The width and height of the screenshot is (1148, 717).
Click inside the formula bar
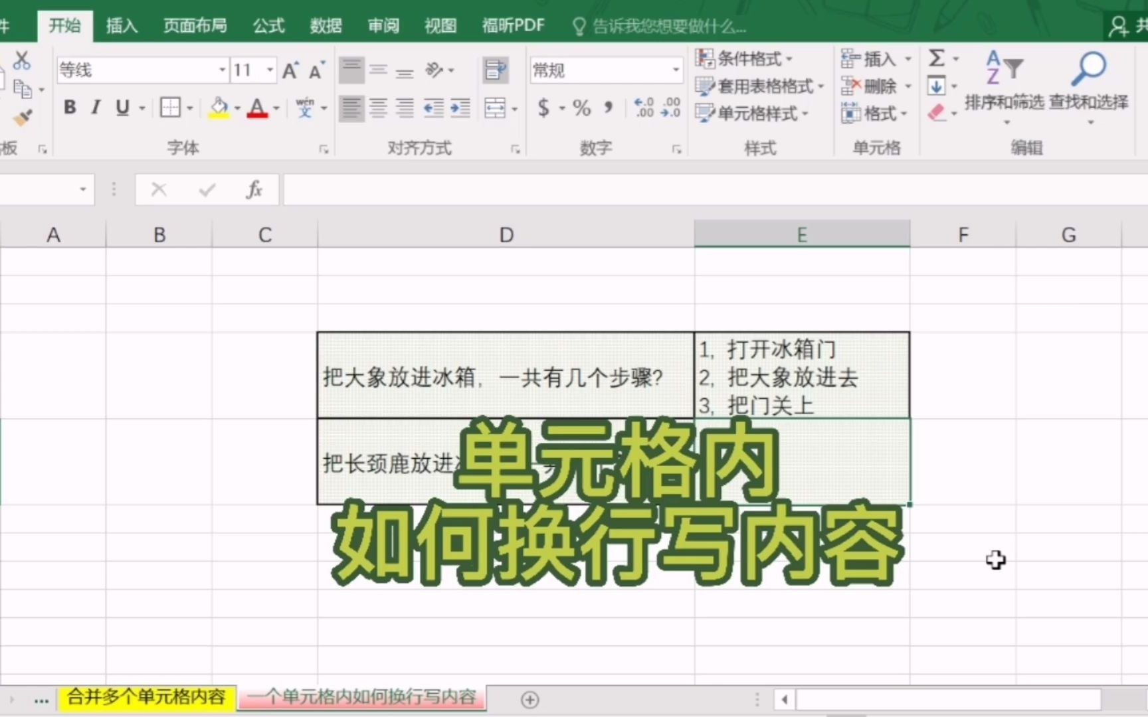pyautogui.click(x=715, y=190)
